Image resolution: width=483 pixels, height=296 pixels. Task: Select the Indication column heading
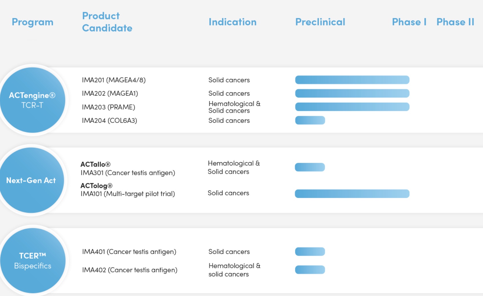click(232, 22)
